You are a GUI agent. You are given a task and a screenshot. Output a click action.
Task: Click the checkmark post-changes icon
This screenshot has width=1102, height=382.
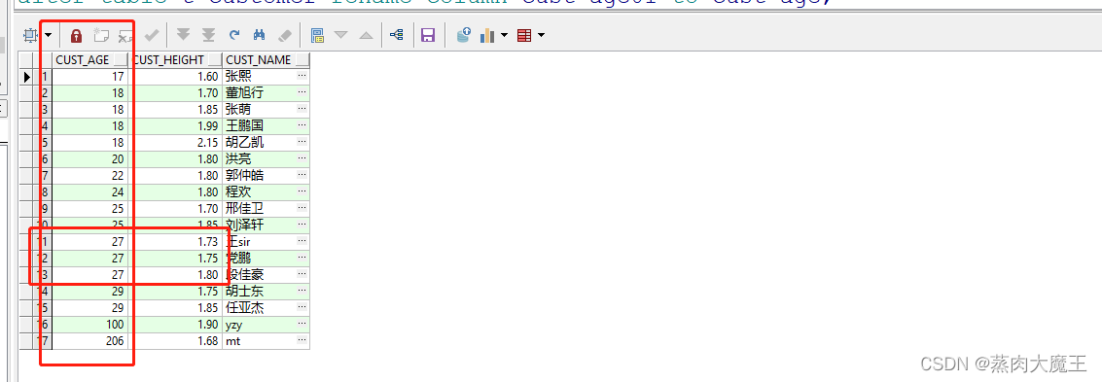click(x=151, y=34)
